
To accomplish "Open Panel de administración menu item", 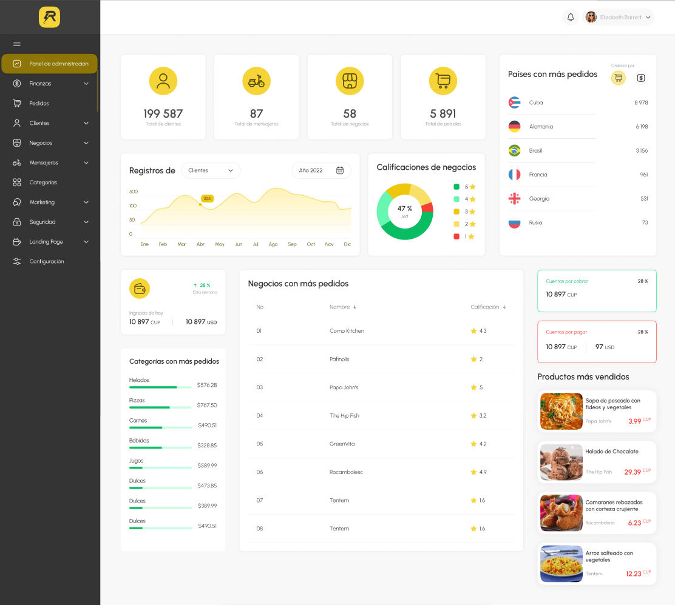I will coord(50,64).
